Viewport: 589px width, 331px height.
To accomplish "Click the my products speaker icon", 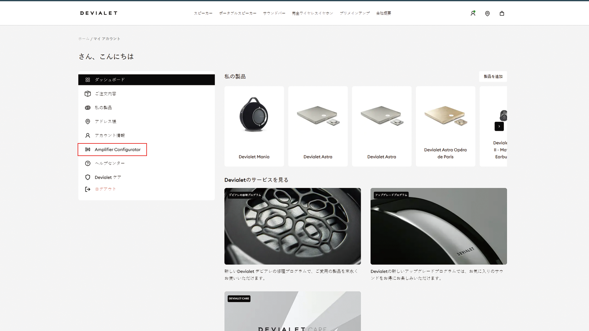I will [88, 108].
